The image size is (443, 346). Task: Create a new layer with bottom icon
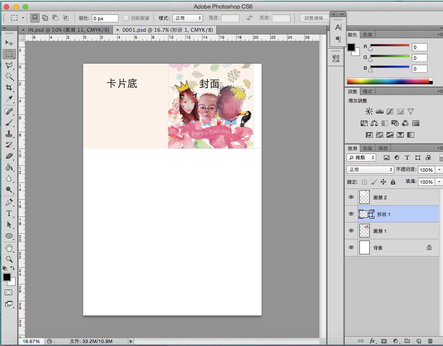(x=418, y=341)
